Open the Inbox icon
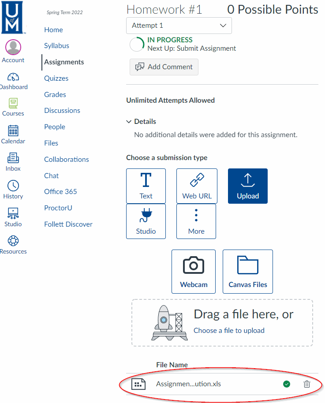Viewport: 325px width, 403px height. tap(13, 158)
